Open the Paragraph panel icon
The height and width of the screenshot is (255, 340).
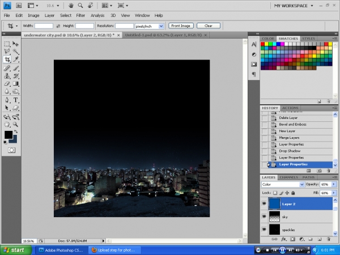[x=254, y=74]
